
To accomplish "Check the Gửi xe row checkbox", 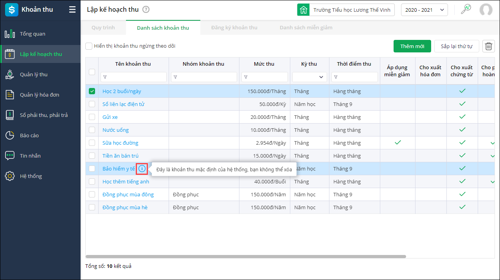I will 92,117.
